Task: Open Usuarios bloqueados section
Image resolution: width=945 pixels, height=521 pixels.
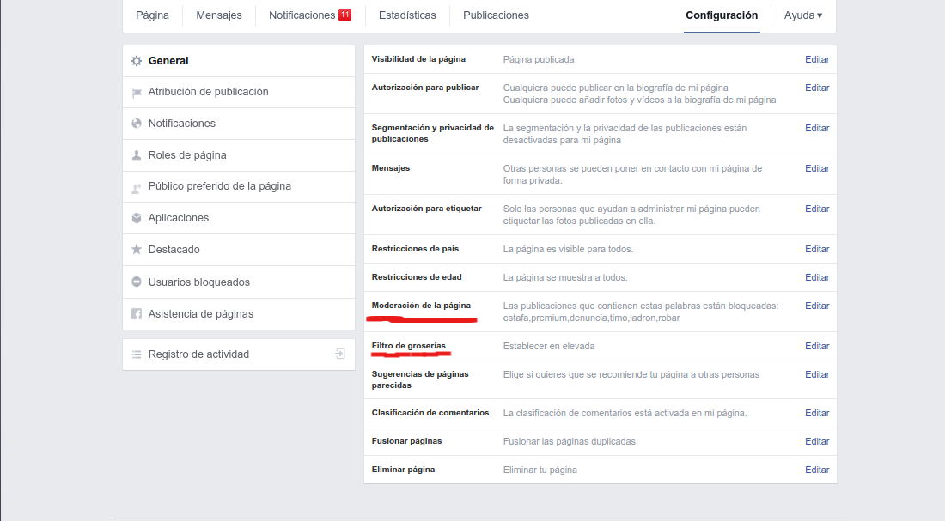Action: pos(239,282)
